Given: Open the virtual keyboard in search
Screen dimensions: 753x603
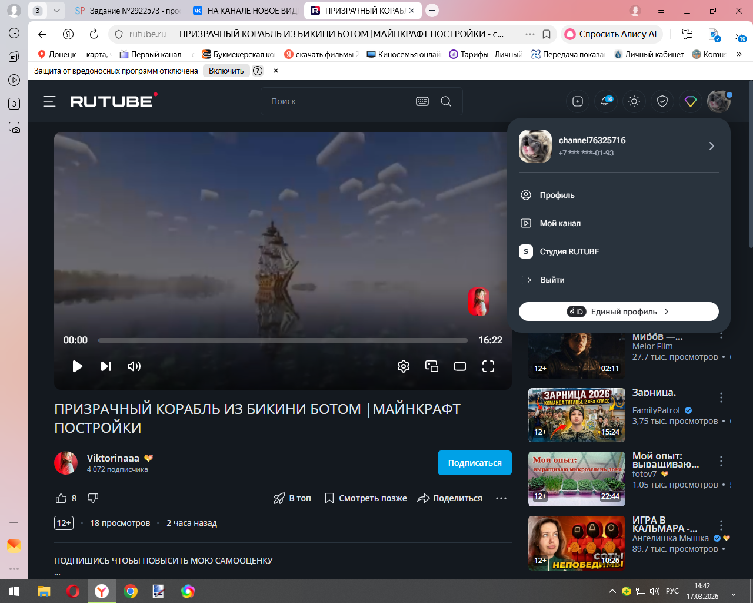Looking at the screenshot, I should (422, 101).
